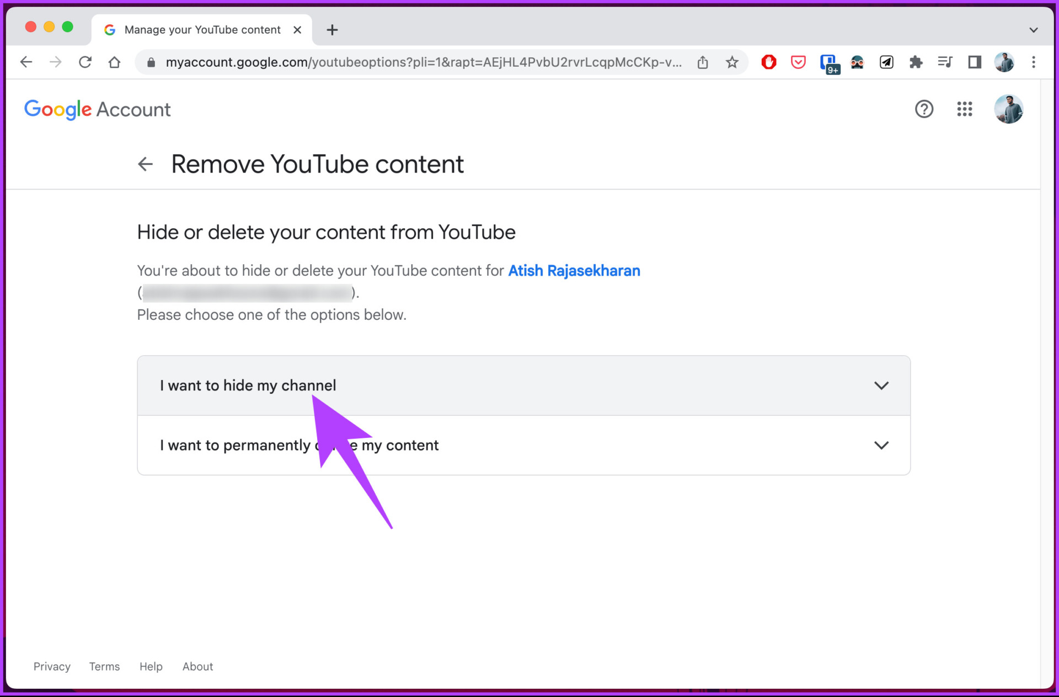Go back using the browser back arrow

pos(26,62)
